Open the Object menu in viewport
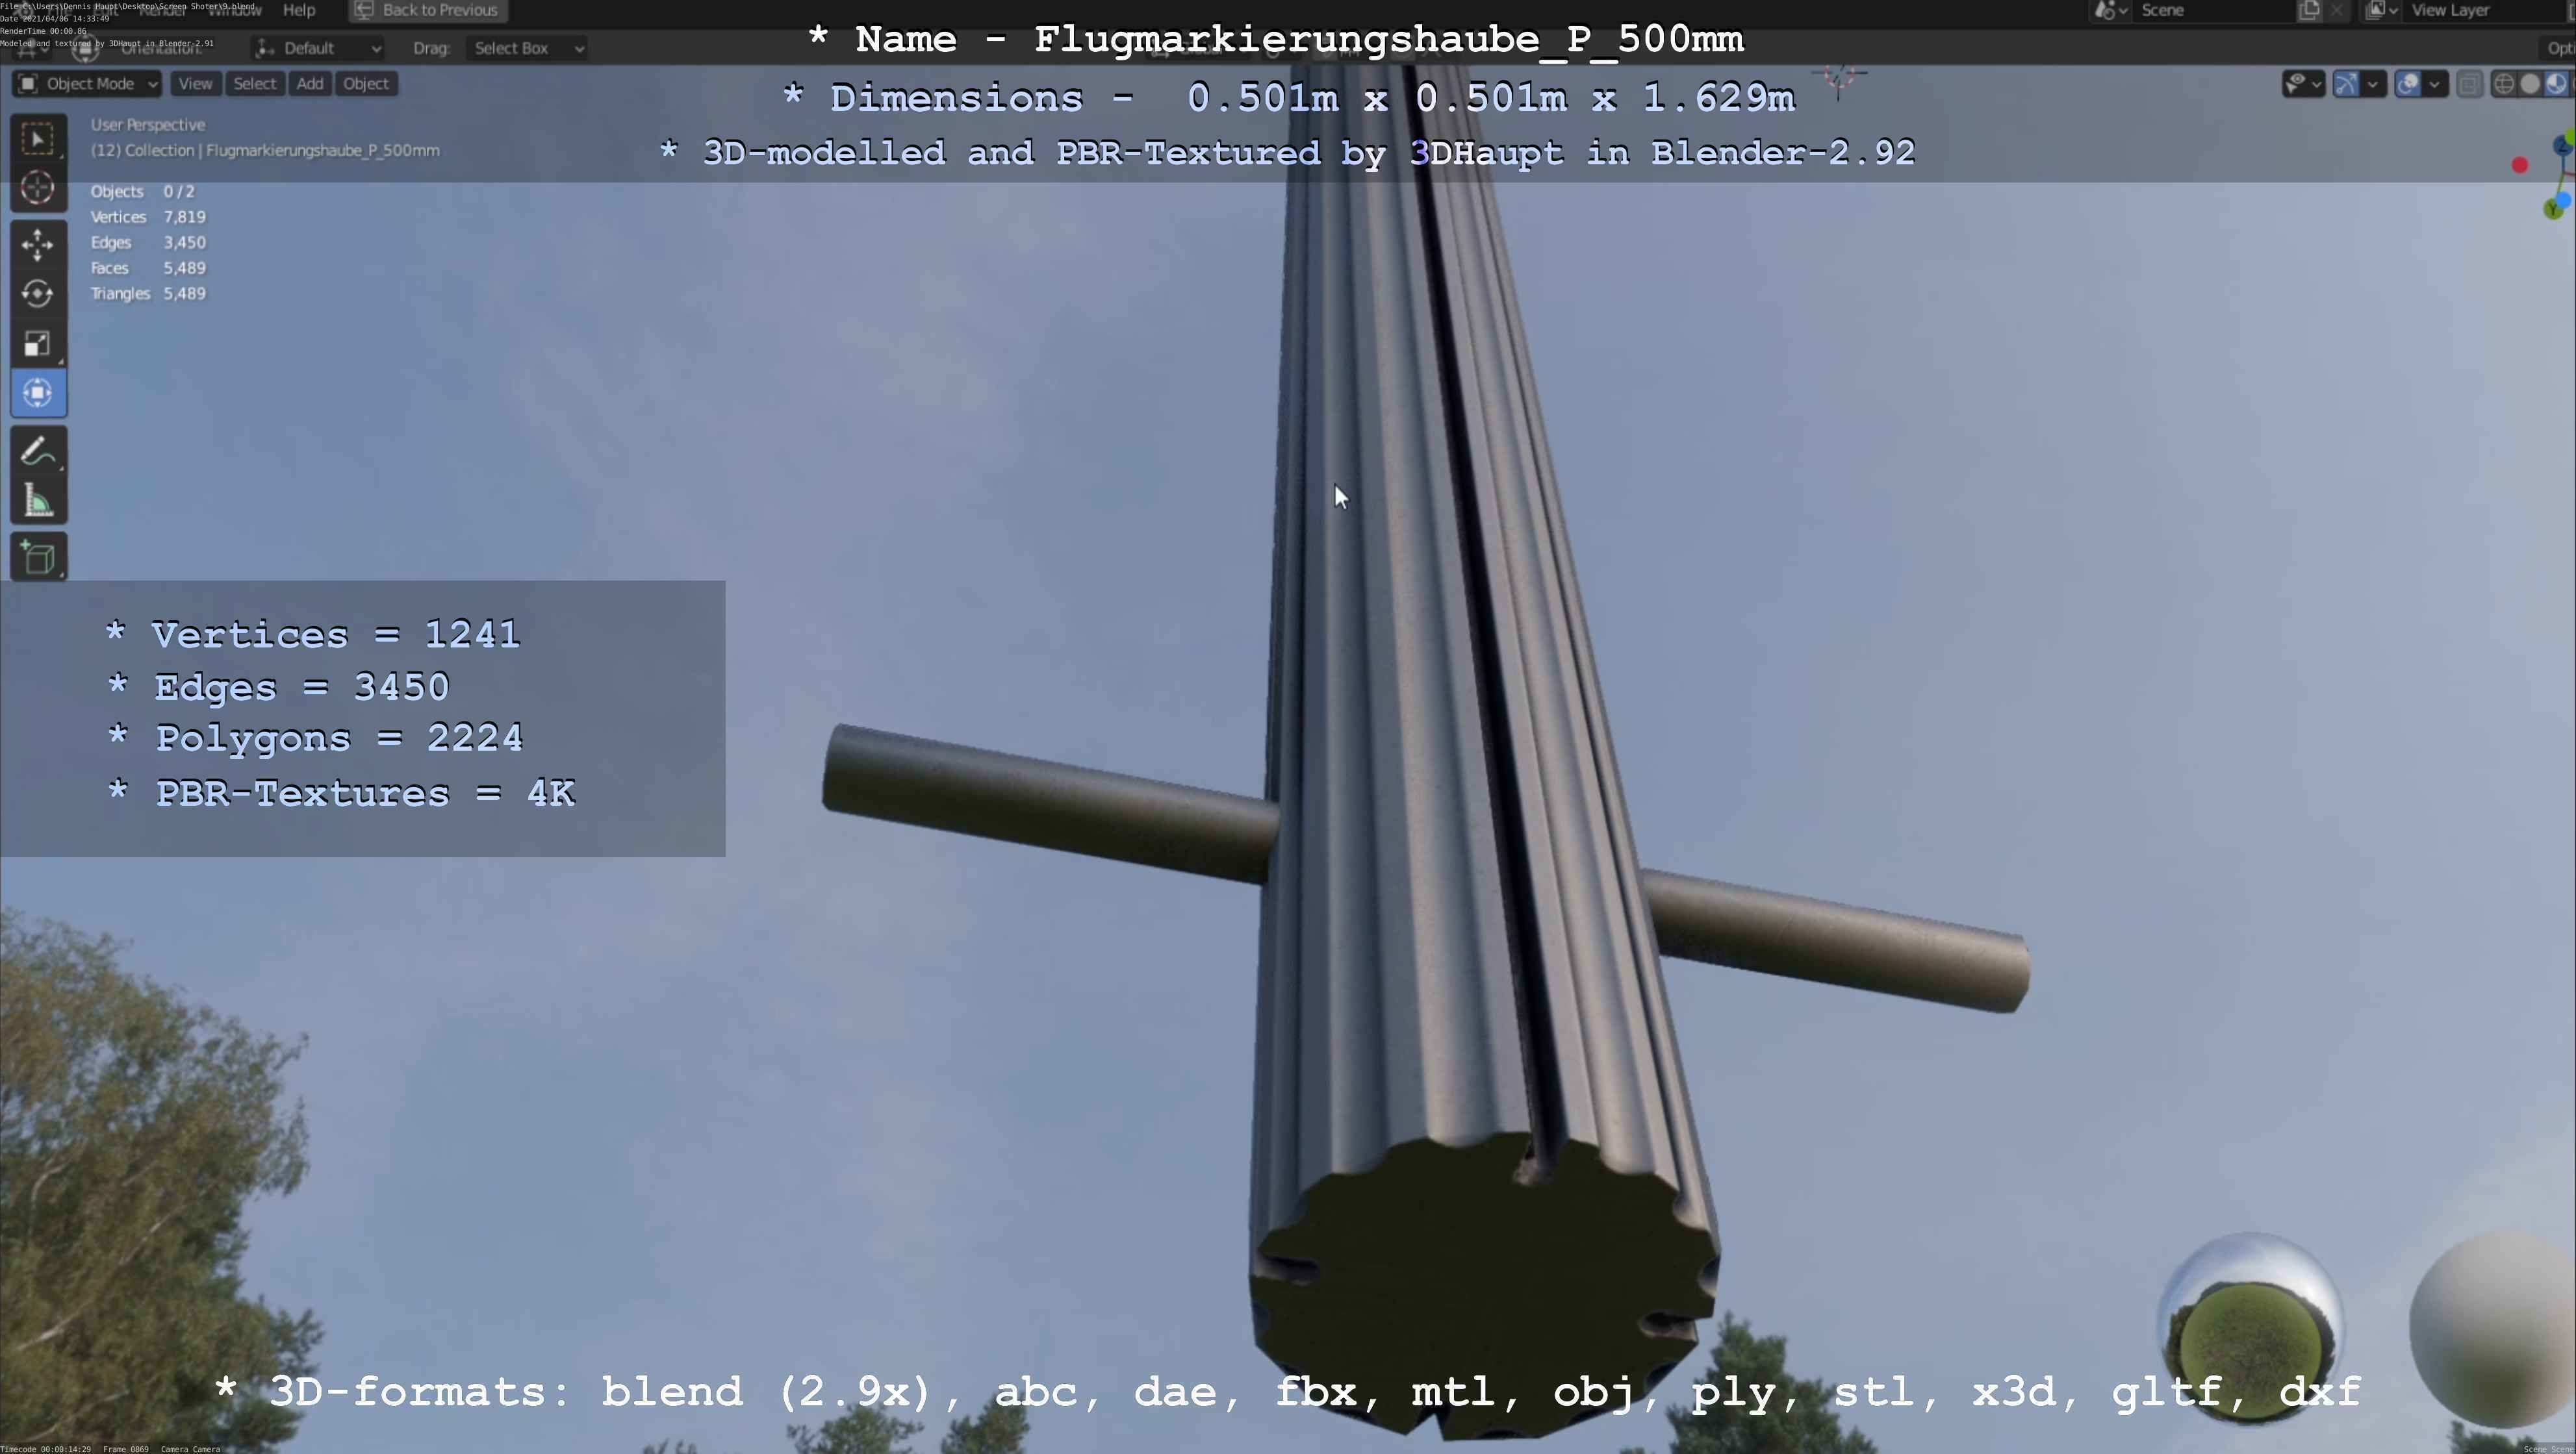Viewport: 2576px width, 1454px height. 366,84
